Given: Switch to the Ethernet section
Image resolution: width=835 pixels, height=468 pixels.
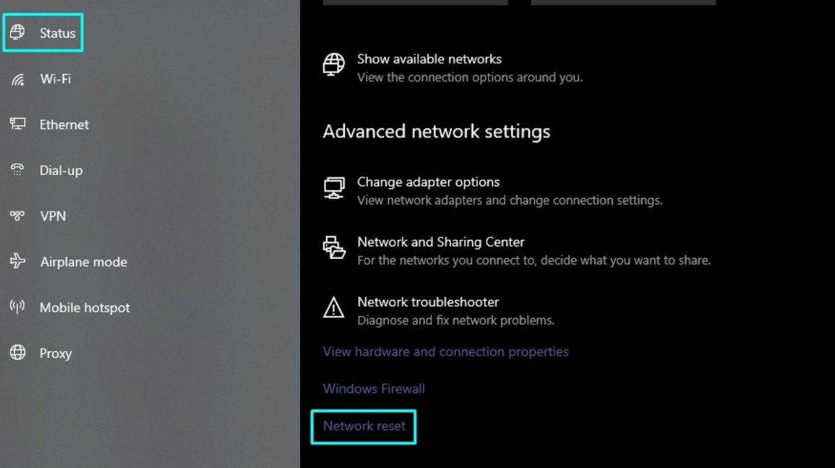Looking at the screenshot, I should point(64,125).
